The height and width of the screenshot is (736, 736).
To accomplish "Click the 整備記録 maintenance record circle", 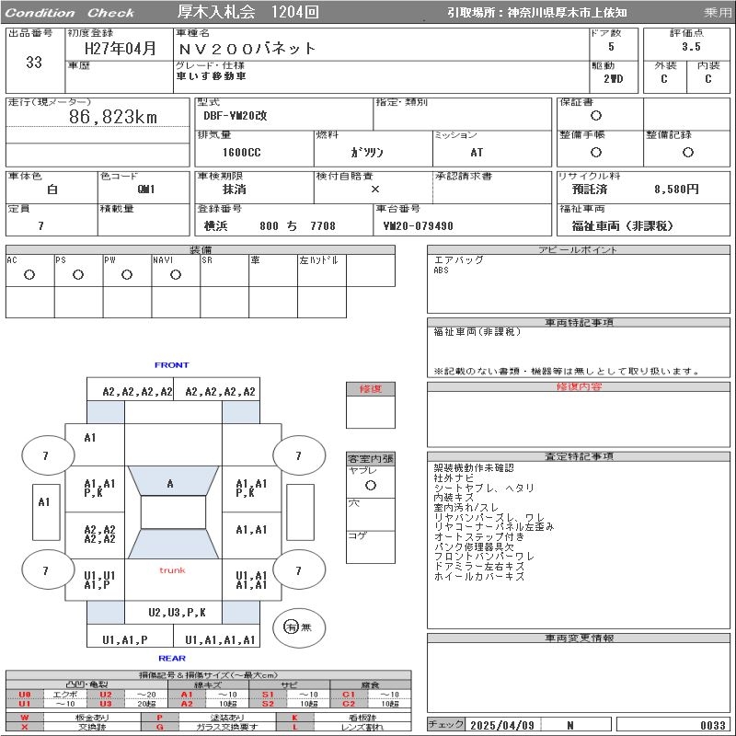I will (687, 153).
